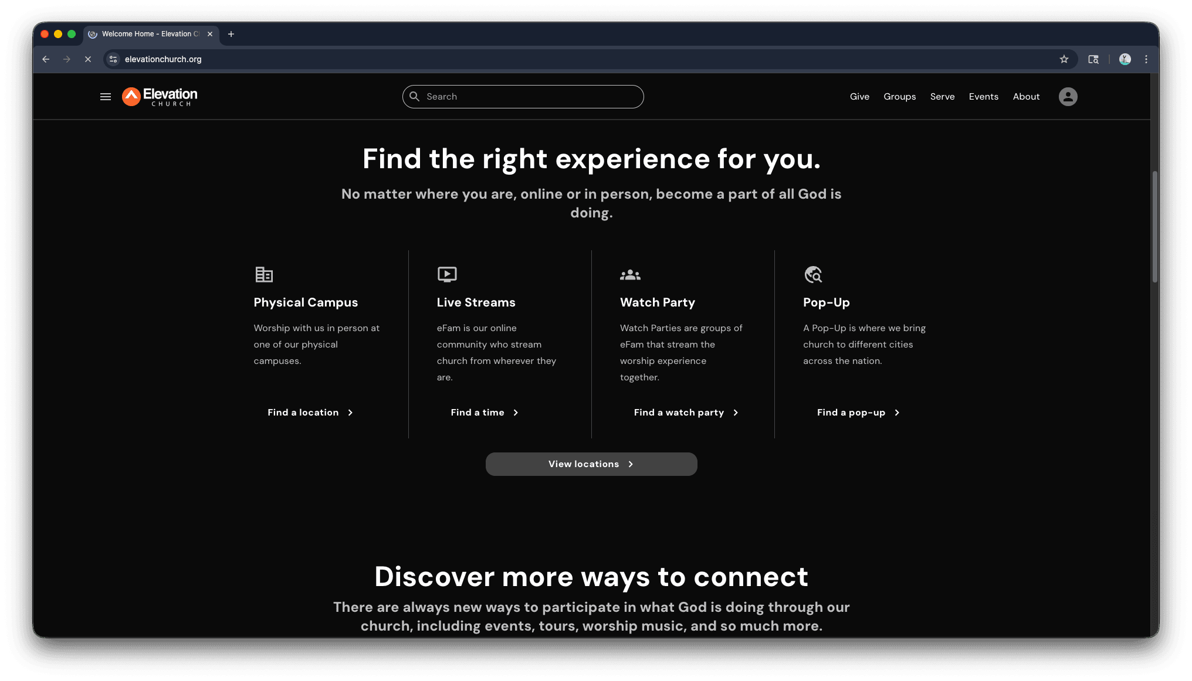Viewport: 1192px width, 681px height.
Task: Click Find a location link
Action: pos(310,413)
